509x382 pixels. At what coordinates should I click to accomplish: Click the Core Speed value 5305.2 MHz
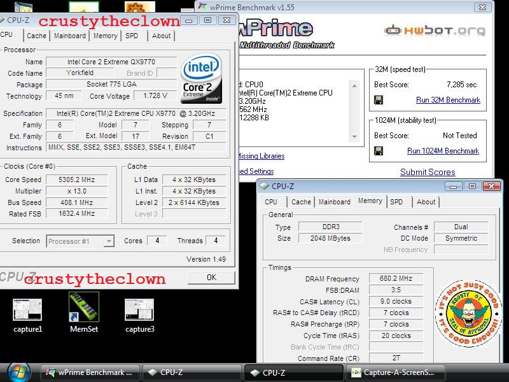tap(76, 180)
